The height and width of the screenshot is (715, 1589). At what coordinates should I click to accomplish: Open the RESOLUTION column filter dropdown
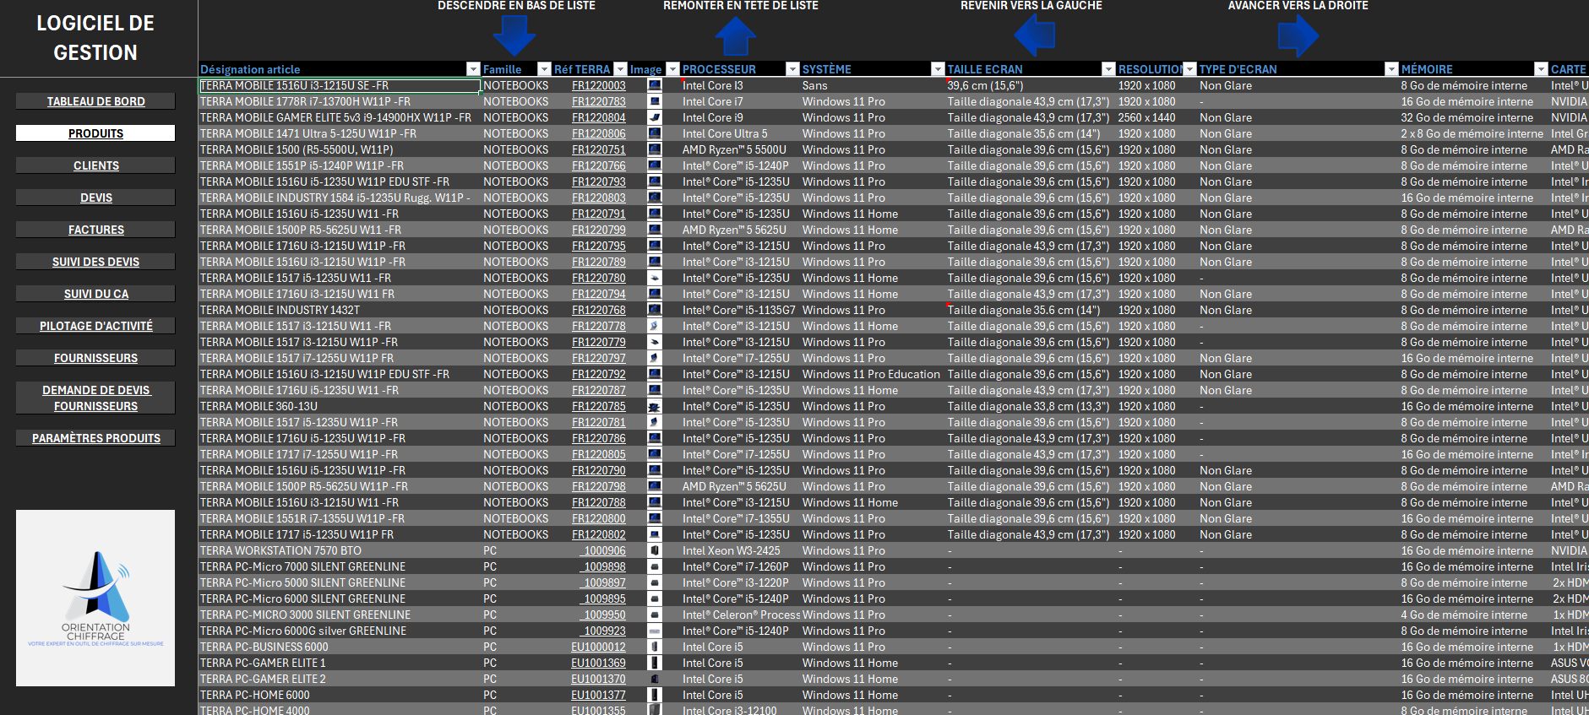1189,69
